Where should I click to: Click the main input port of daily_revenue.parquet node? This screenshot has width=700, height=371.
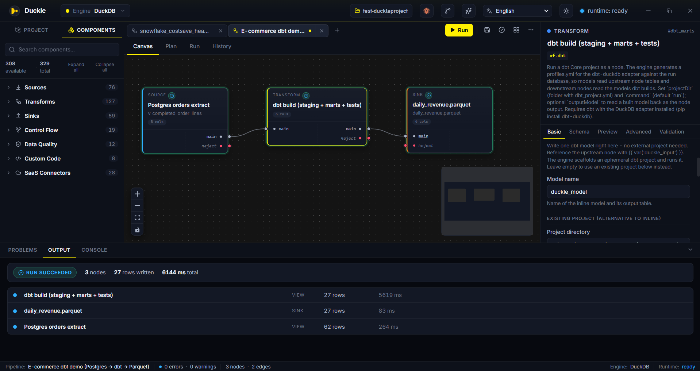pos(406,136)
